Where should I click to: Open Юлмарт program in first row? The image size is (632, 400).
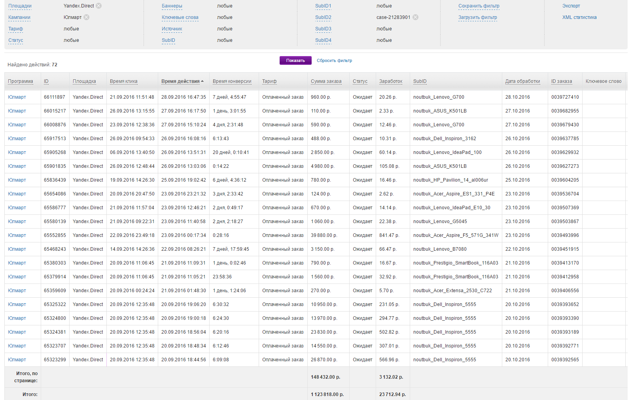17,97
